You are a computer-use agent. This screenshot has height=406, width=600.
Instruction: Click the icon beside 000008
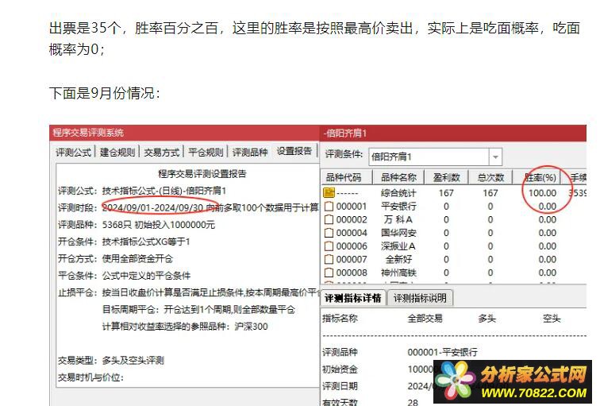(329, 273)
